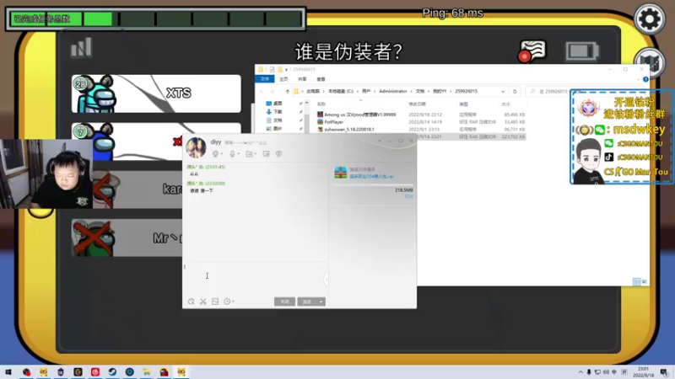Click the navigation pane scroll-up arrow

click(306, 103)
